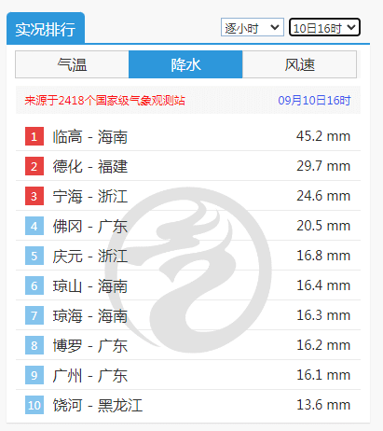Screen dimensions: 383x431
Task: Open the 10日16时 time dropdown
Action: click(324, 27)
